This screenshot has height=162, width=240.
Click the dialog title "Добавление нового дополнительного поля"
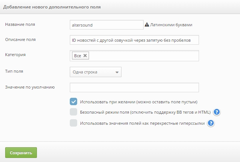[x=52, y=7]
